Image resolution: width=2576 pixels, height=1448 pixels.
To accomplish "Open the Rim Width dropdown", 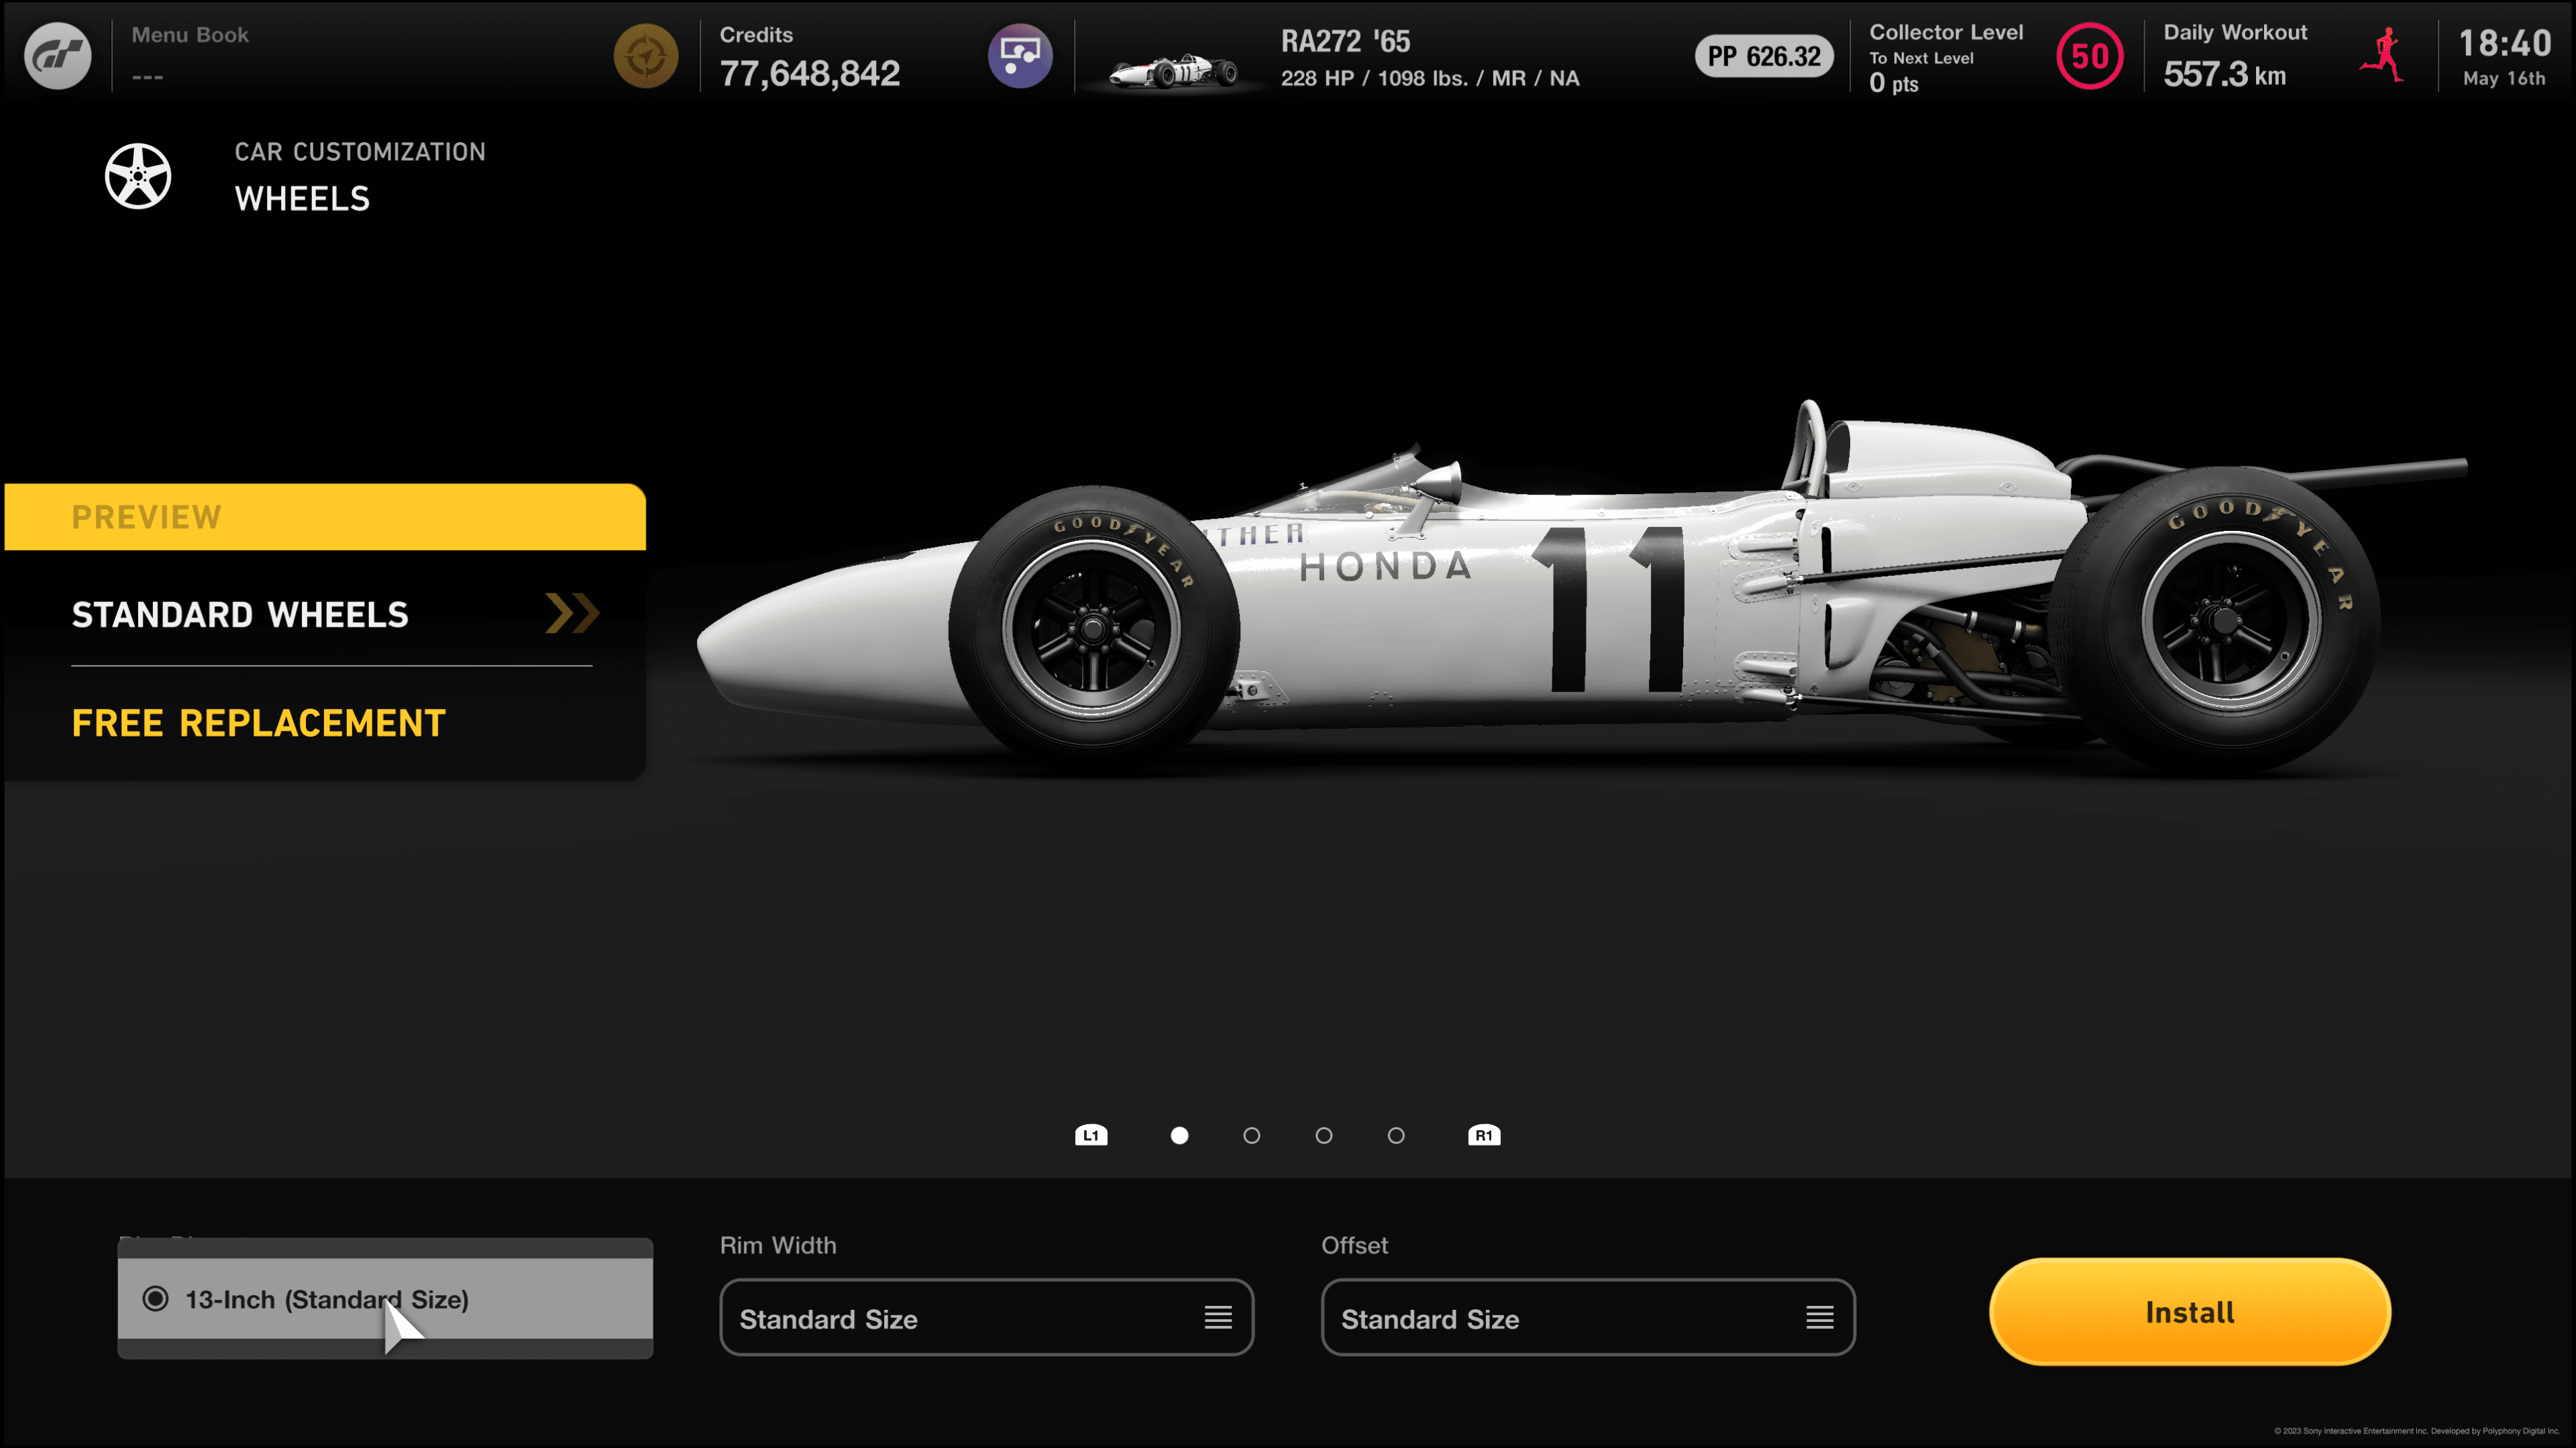I will 986,1318.
